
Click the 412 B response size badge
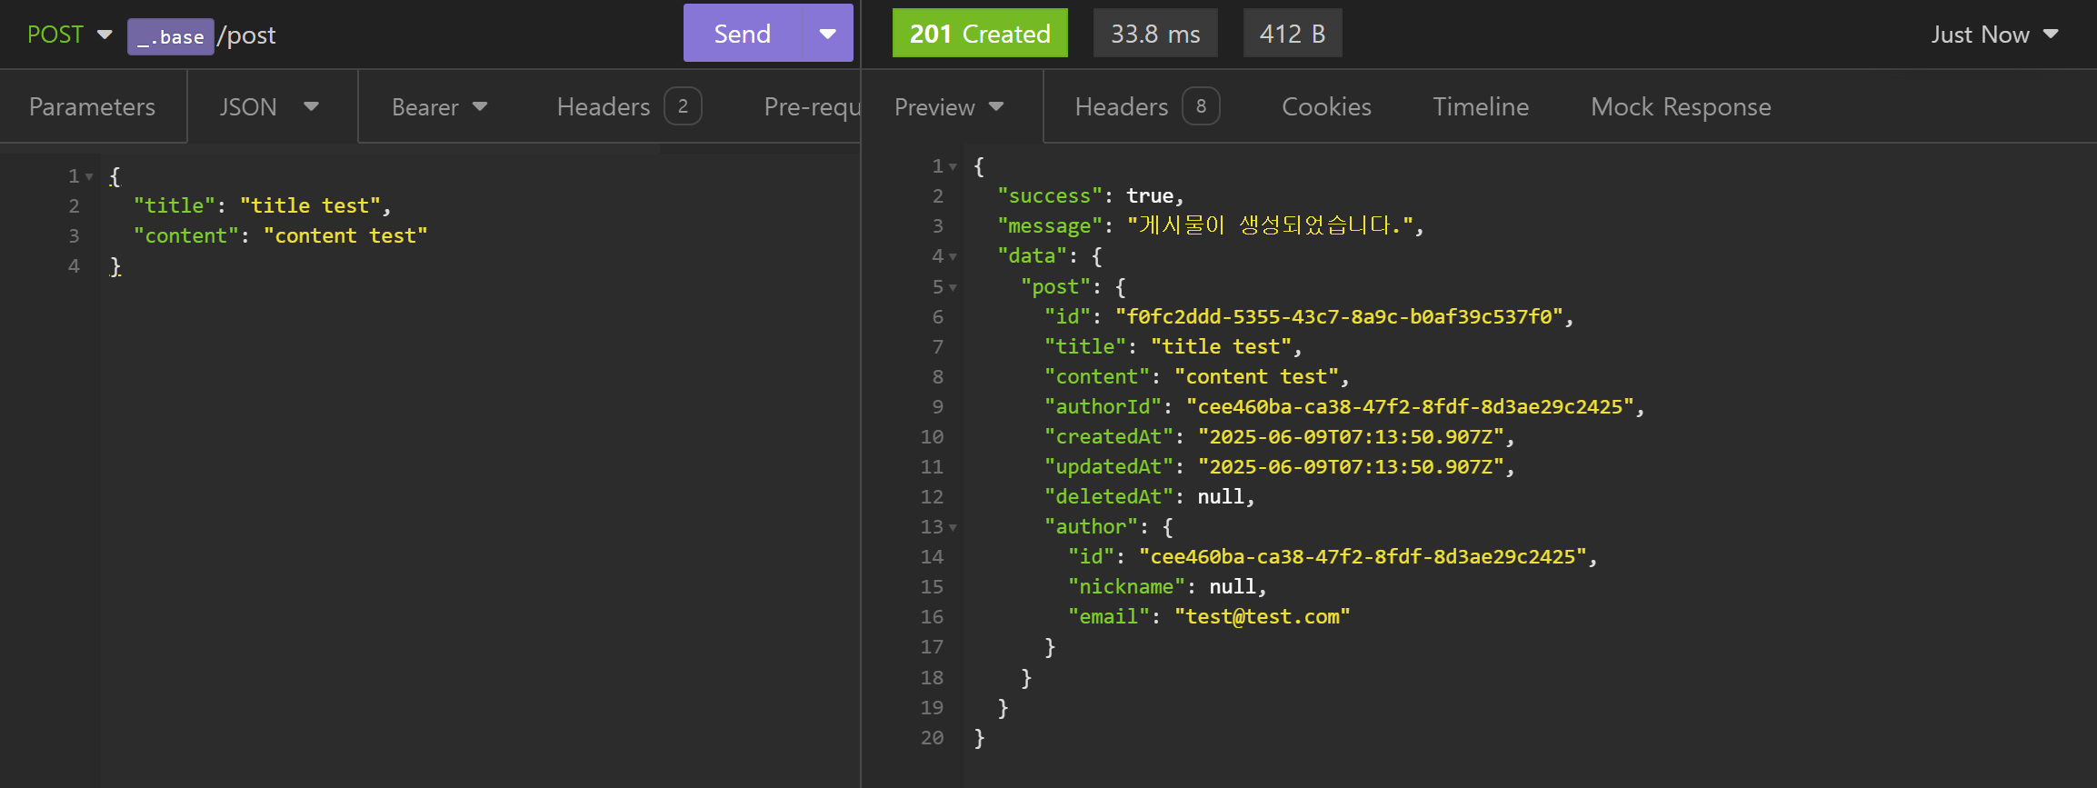[x=1293, y=34]
